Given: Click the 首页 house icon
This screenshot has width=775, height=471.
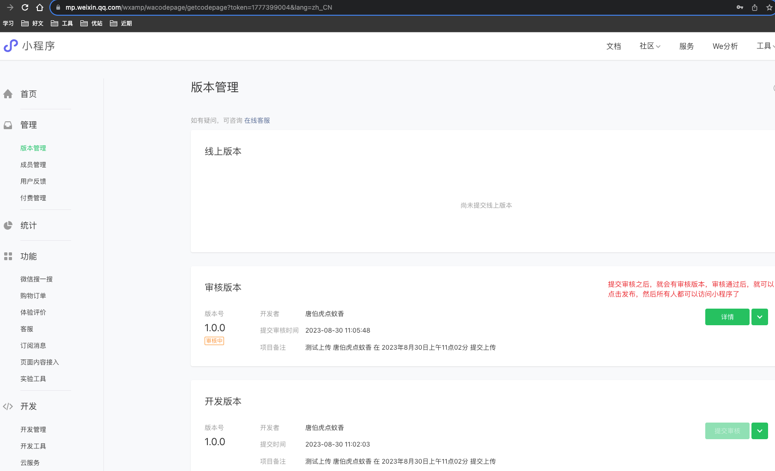Looking at the screenshot, I should tap(8, 94).
